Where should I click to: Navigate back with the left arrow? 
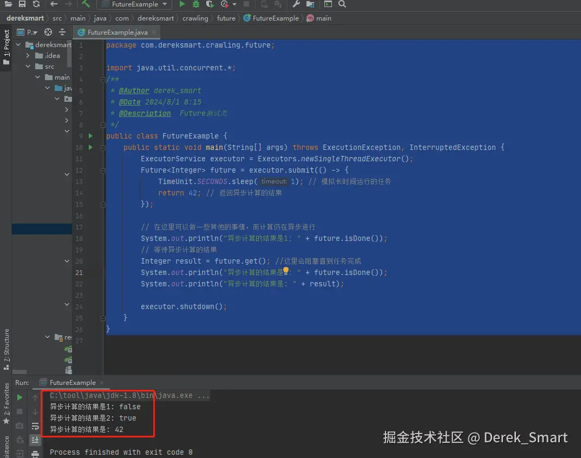pos(54,4)
